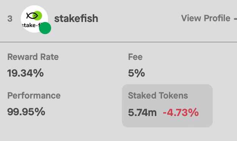Click the divider line under stakefish header
The image size is (237, 141).
[118, 42]
